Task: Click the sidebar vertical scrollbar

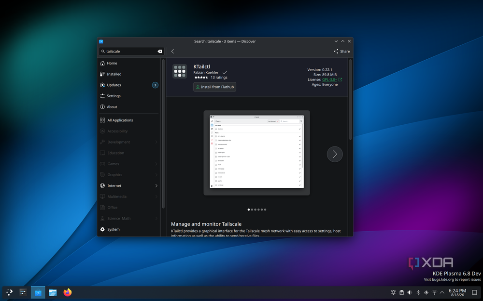Action: click(x=163, y=133)
